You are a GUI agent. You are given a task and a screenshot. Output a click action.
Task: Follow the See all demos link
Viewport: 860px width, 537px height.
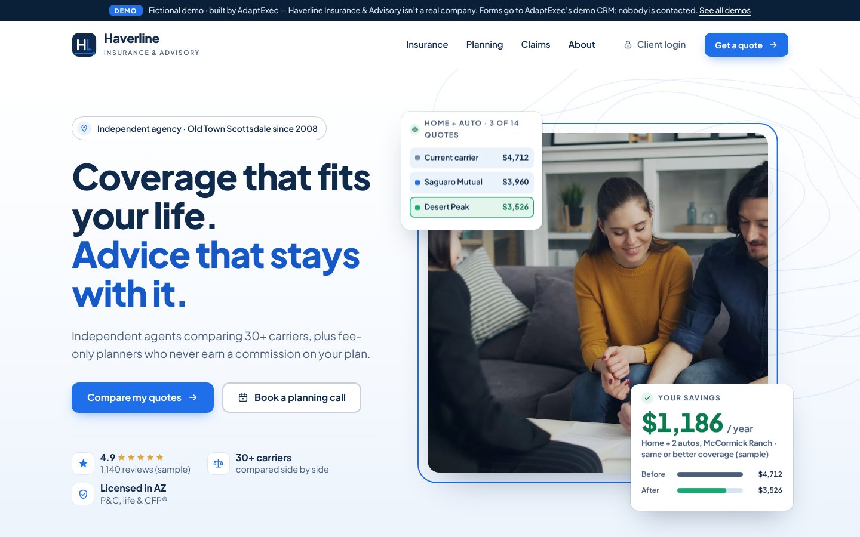(x=725, y=10)
